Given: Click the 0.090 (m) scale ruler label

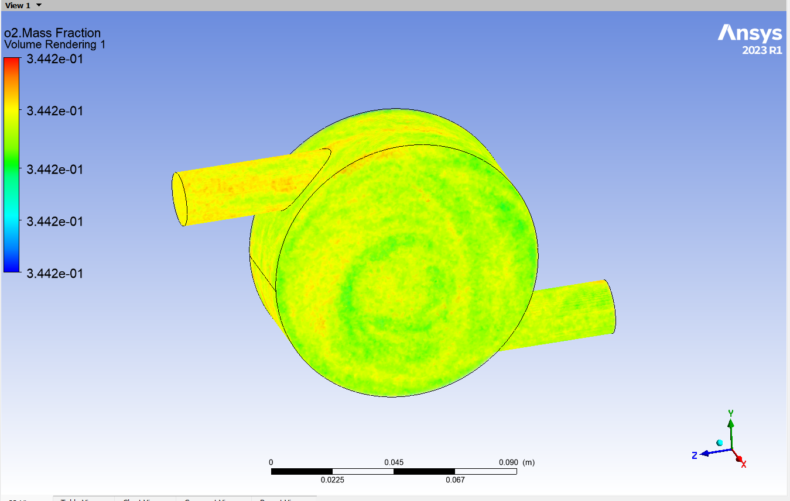Looking at the screenshot, I should coord(517,462).
